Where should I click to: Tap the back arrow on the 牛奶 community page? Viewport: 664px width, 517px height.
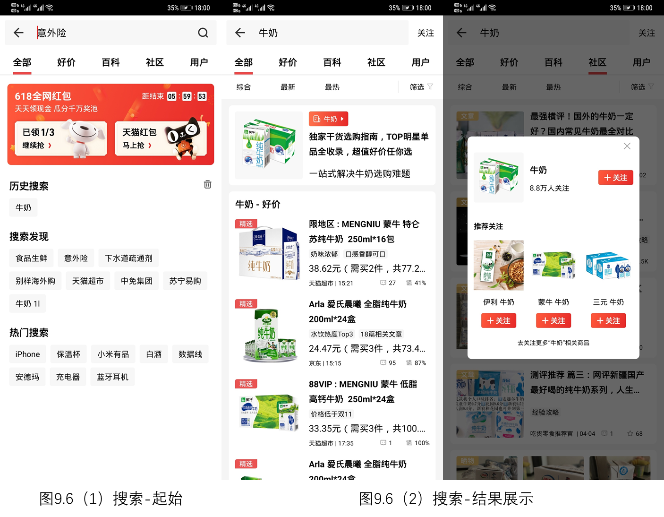tap(461, 33)
